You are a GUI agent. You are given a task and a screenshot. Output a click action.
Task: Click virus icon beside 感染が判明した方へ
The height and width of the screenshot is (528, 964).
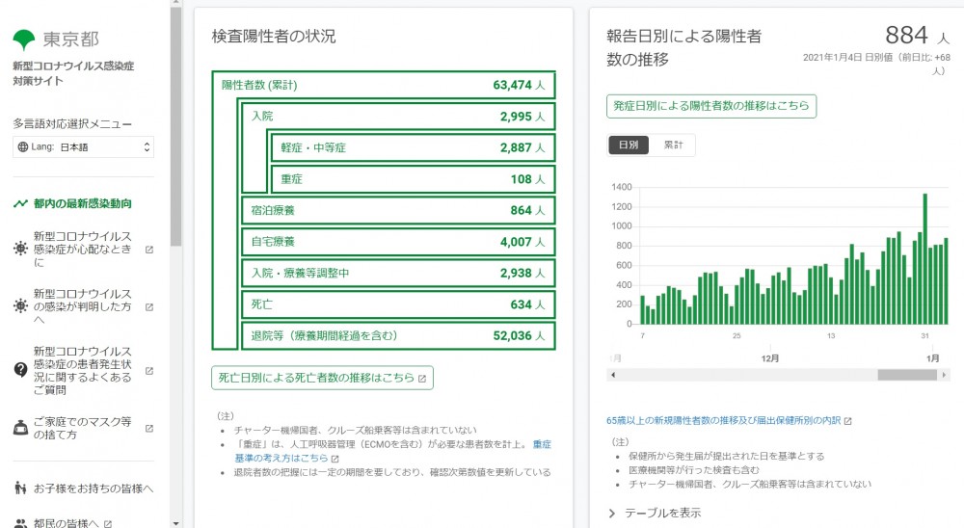pyautogui.click(x=20, y=305)
